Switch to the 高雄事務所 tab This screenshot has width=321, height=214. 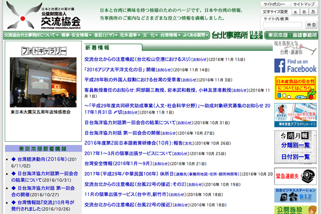coord(304,35)
